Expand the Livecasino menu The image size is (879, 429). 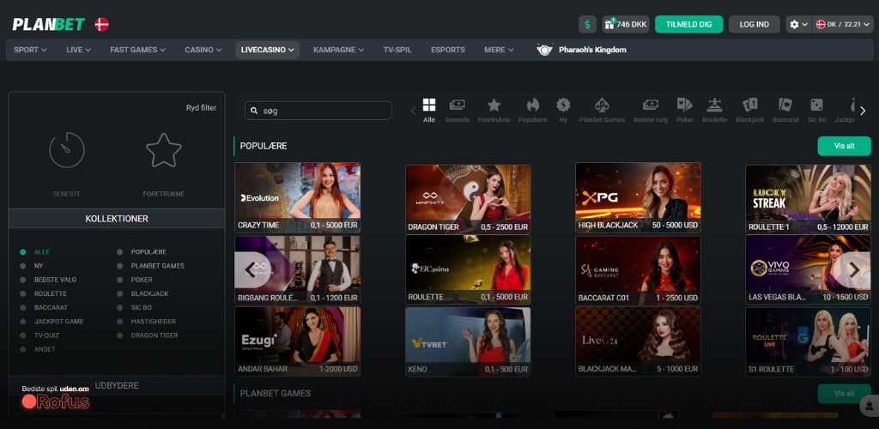coord(268,50)
